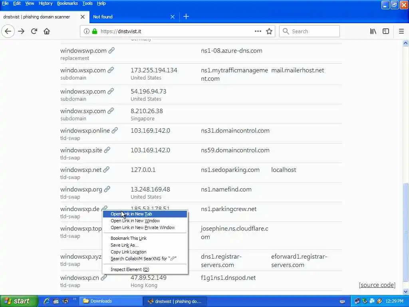Click the Back navigation arrow
Image resolution: width=409 pixels, height=307 pixels.
8,31
